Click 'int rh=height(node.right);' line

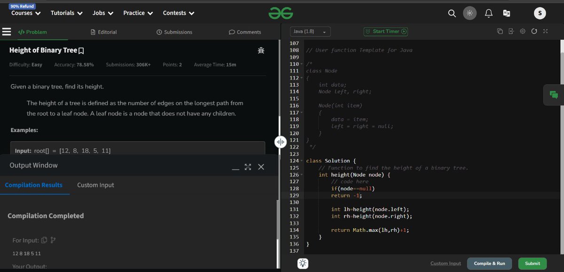372,216
